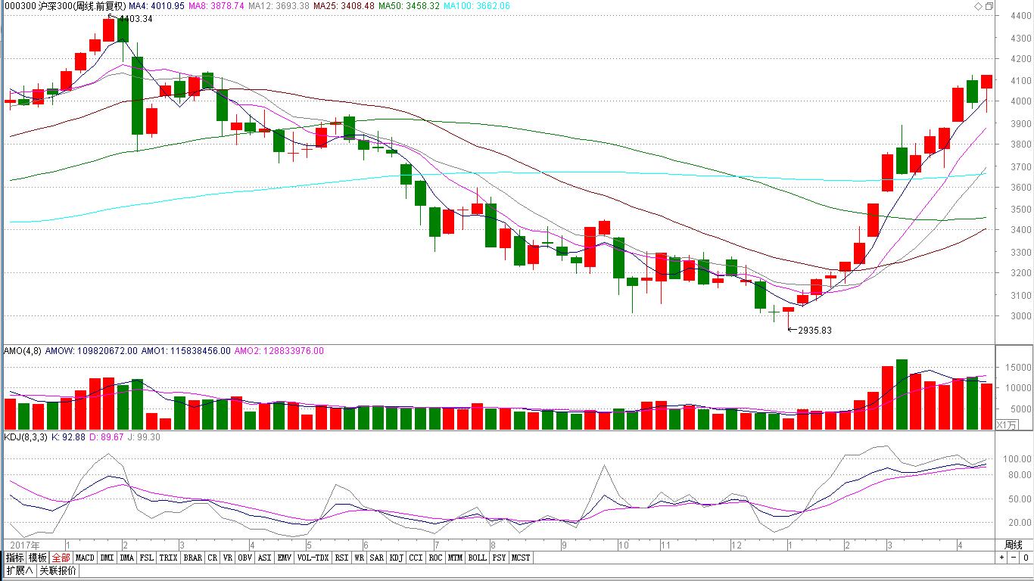Switch to the 模板 tab
Image resolution: width=1034 pixels, height=581 pixels.
tap(38, 558)
